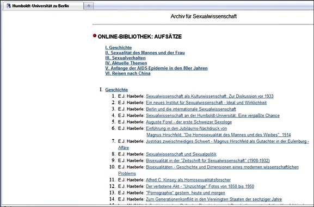Open IV. Aktuelle Themen link
314x207 pixels.
(126, 63)
